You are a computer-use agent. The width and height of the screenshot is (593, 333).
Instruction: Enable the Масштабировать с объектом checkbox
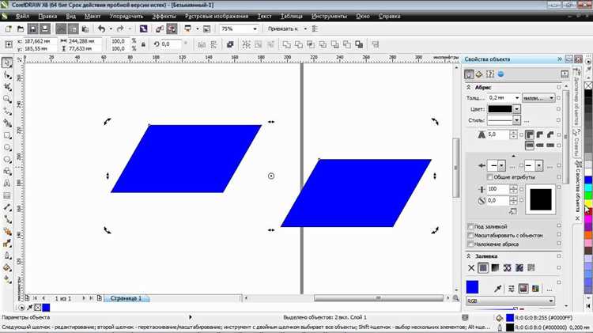[470, 236]
